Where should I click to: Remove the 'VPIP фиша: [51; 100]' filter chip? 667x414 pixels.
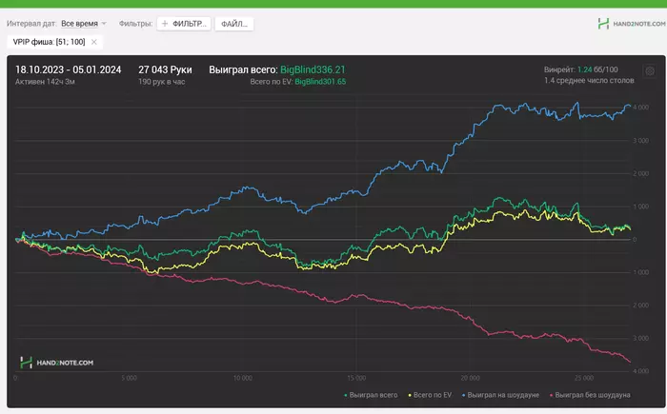point(94,42)
